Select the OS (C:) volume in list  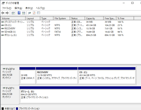[x=8, y=25]
